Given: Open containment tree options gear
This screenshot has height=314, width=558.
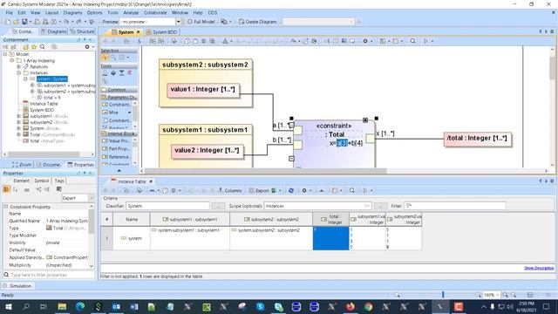Looking at the screenshot, I should pos(87,47).
